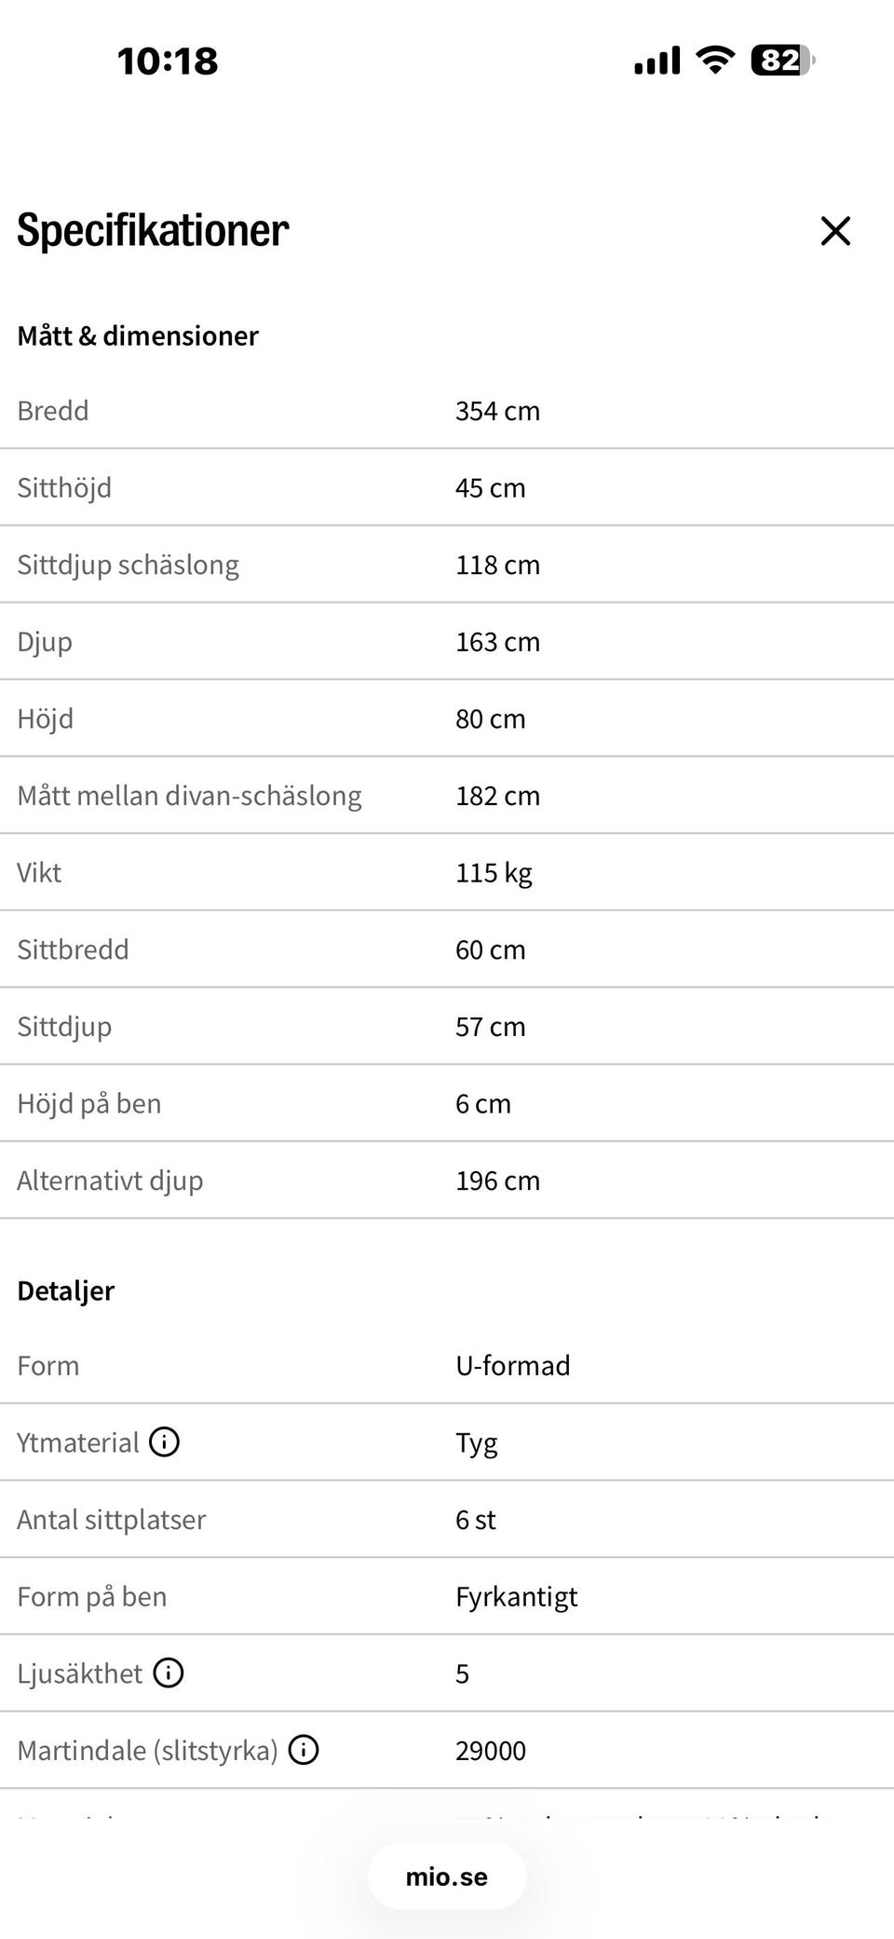Select the Bredd 354 cm row
The image size is (894, 1939).
[447, 411]
